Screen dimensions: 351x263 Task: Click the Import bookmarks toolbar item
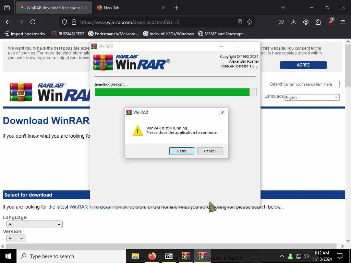[x=26, y=34]
